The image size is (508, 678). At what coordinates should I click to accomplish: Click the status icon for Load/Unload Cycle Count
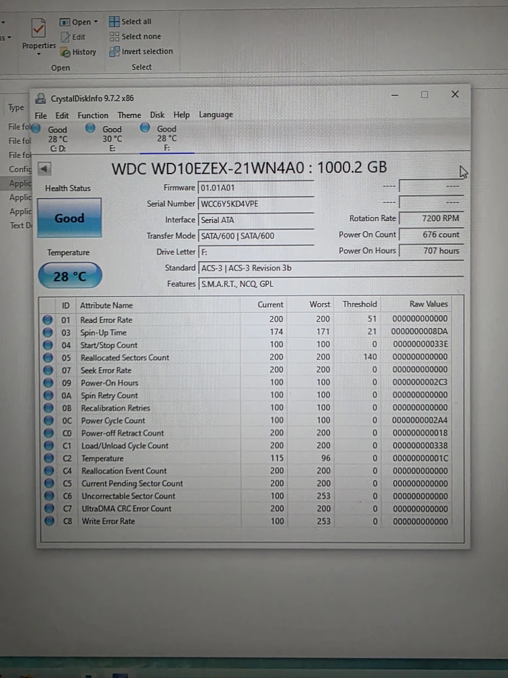point(49,446)
